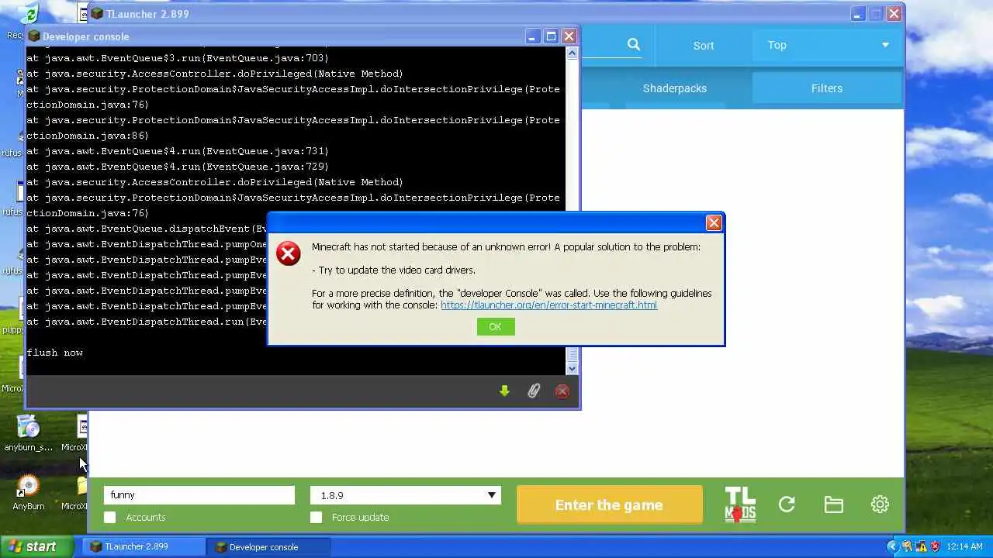Switch to Developer console taskbar button
Screen dimensions: 993x558
(x=268, y=546)
